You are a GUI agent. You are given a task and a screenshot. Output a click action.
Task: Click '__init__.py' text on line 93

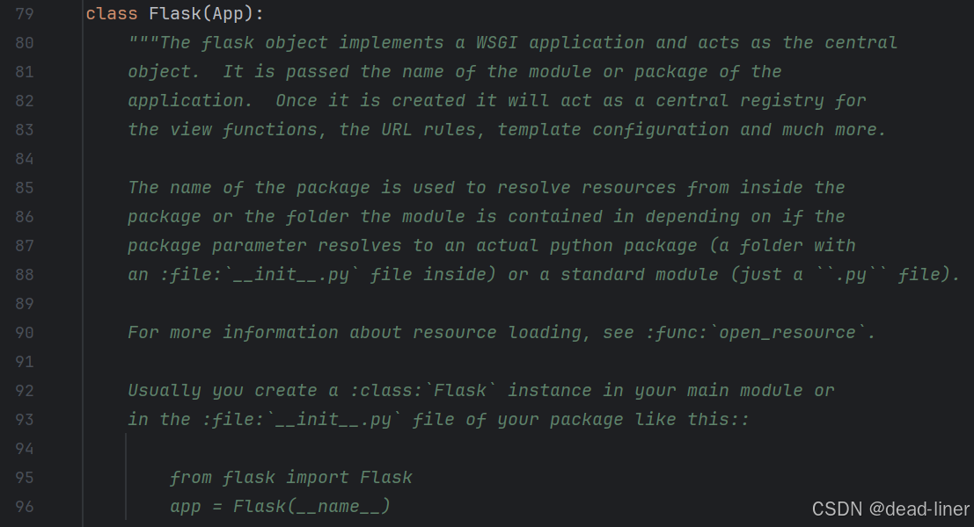(333, 420)
